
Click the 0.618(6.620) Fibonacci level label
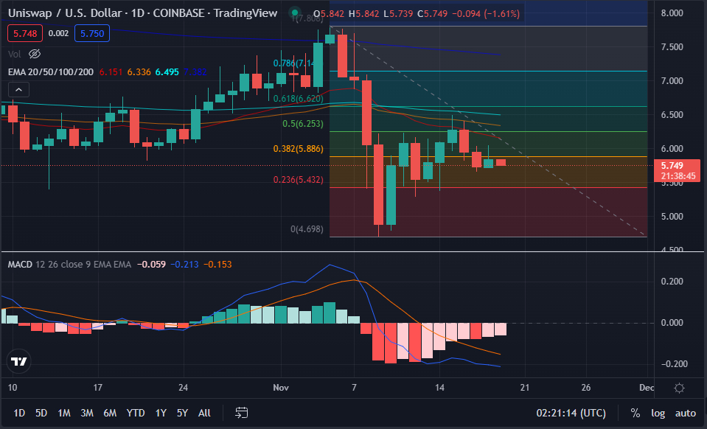pos(299,99)
